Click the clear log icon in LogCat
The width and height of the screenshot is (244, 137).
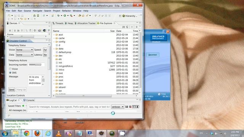pyautogui.click(x=130, y=107)
